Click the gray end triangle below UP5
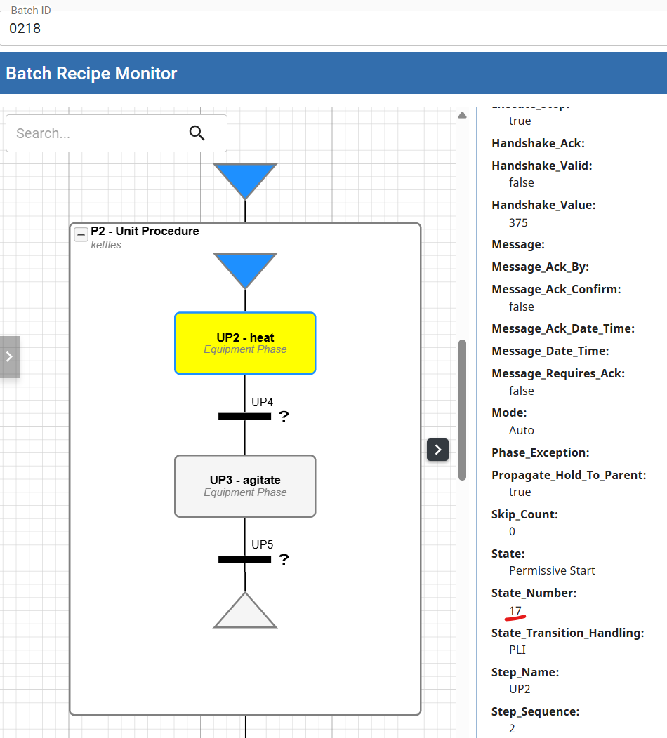 245,613
